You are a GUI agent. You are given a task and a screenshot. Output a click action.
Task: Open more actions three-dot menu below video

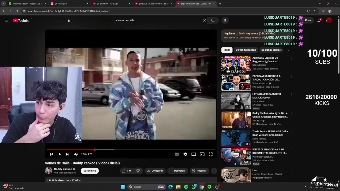coord(214,171)
